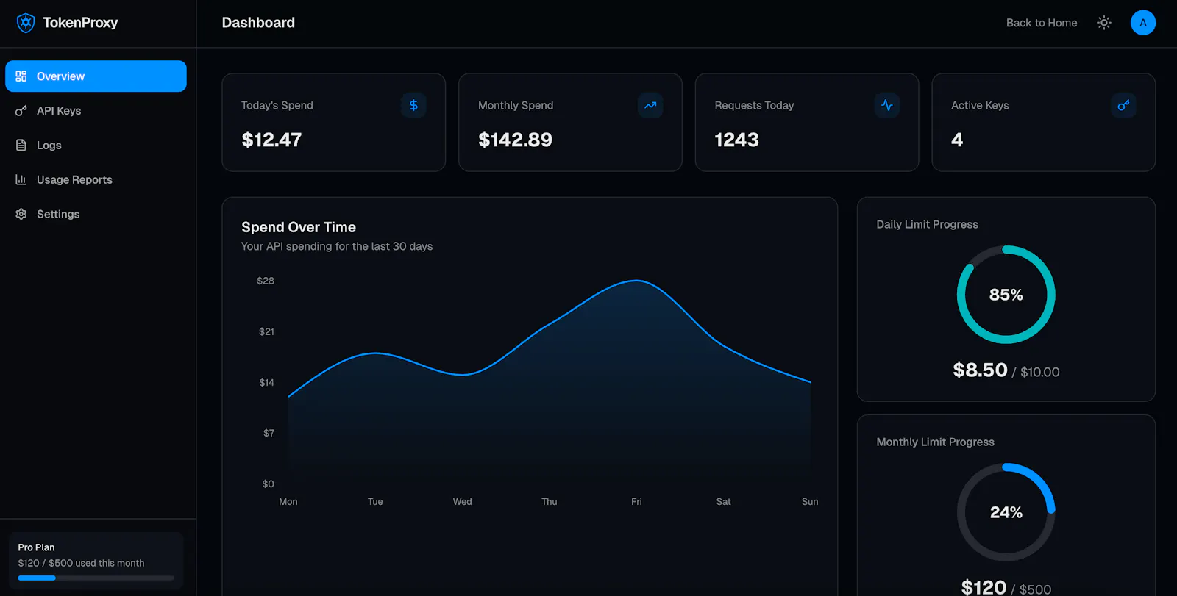Open the Logs section
1177x596 pixels.
coord(96,146)
